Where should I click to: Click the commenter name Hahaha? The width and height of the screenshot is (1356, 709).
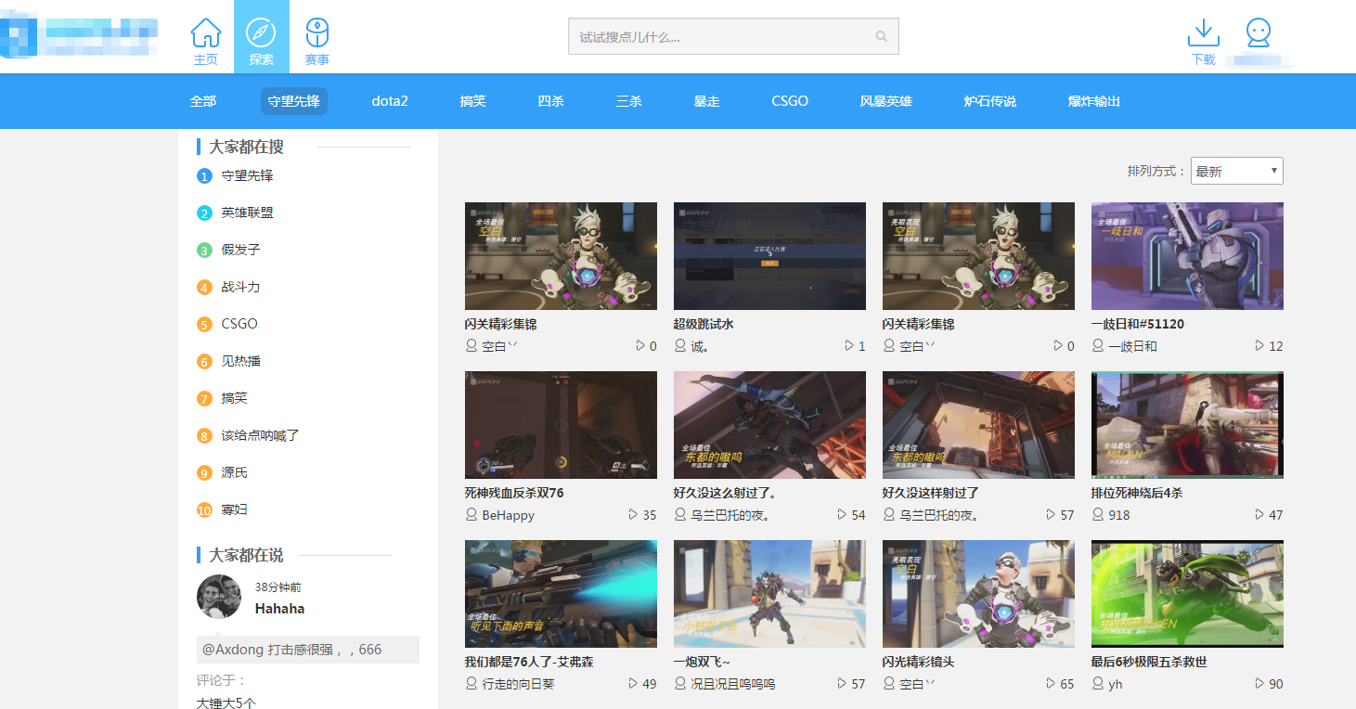pyautogui.click(x=280, y=609)
